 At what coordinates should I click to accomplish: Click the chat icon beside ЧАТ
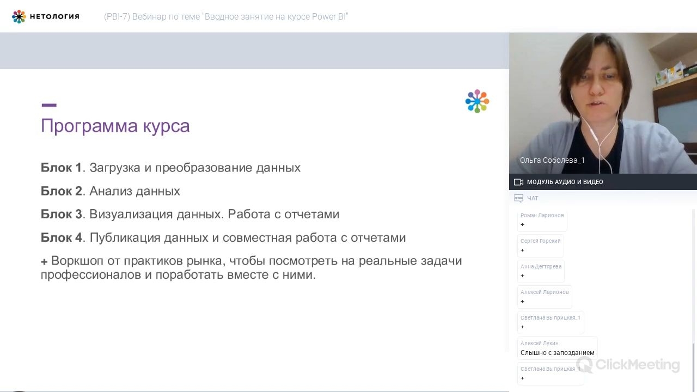coord(518,198)
